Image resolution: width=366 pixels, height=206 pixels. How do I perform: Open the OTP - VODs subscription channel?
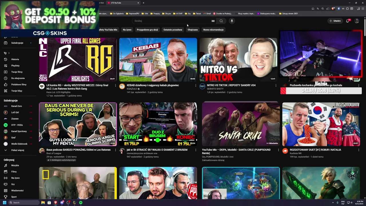click(x=17, y=125)
